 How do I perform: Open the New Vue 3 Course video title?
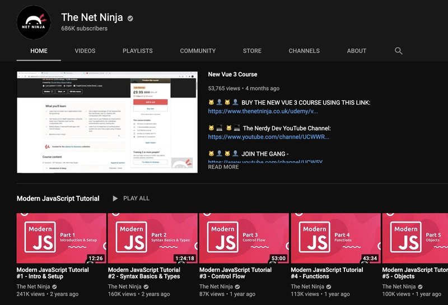tap(232, 75)
